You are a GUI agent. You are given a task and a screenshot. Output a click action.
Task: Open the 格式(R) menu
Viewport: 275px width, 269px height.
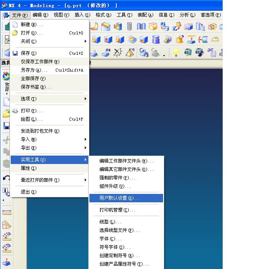[104, 15]
